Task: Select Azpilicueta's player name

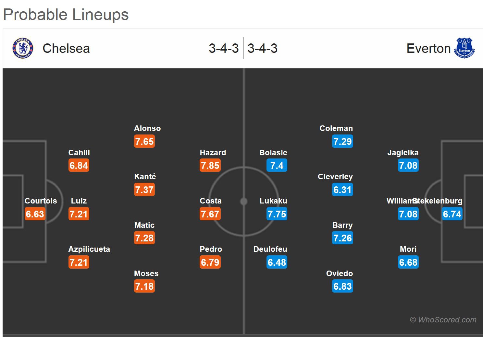Action: click(89, 249)
